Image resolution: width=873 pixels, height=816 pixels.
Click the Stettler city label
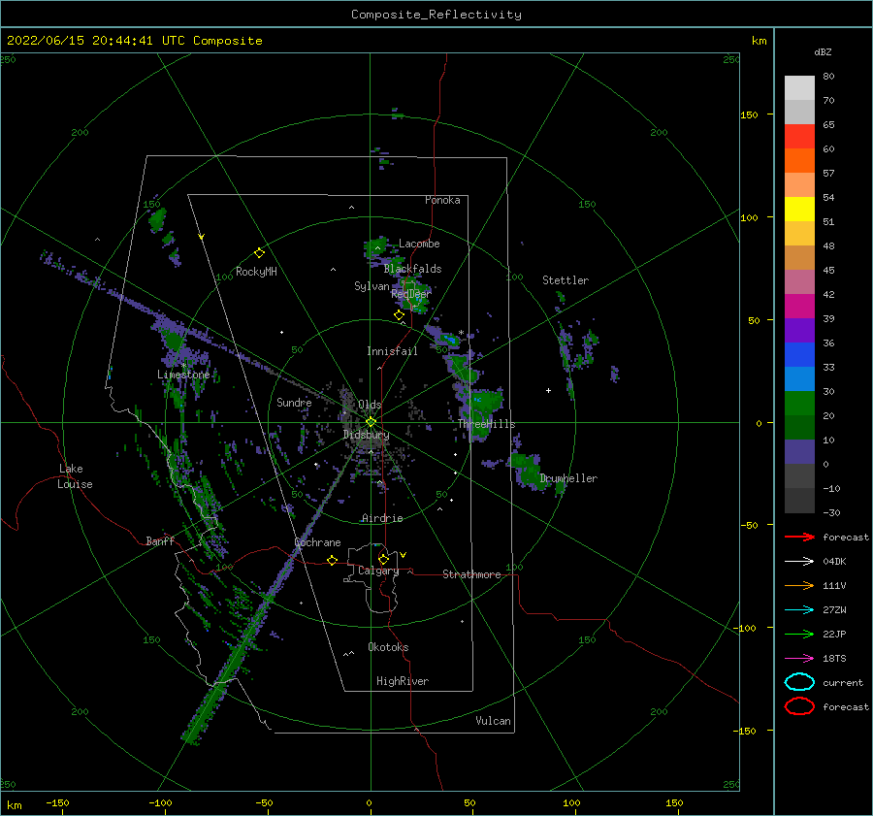click(566, 280)
